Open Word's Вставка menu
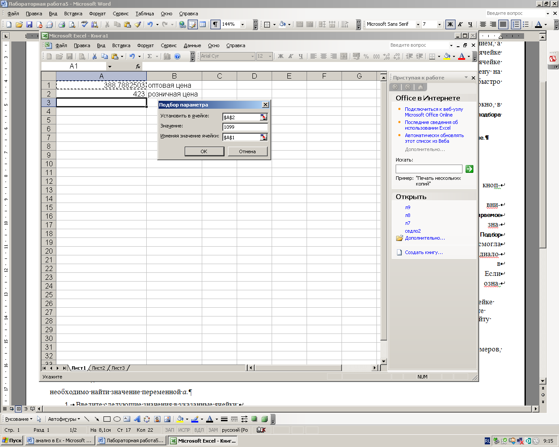Screen dimensions: 559x447 (x=73, y=14)
